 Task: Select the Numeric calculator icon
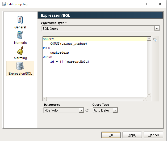tap(20, 35)
